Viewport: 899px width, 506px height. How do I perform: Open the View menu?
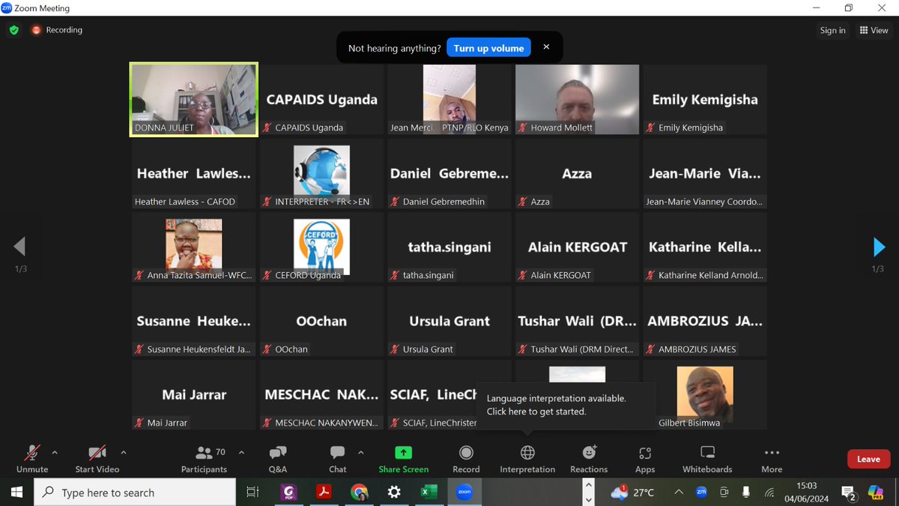[x=874, y=30]
